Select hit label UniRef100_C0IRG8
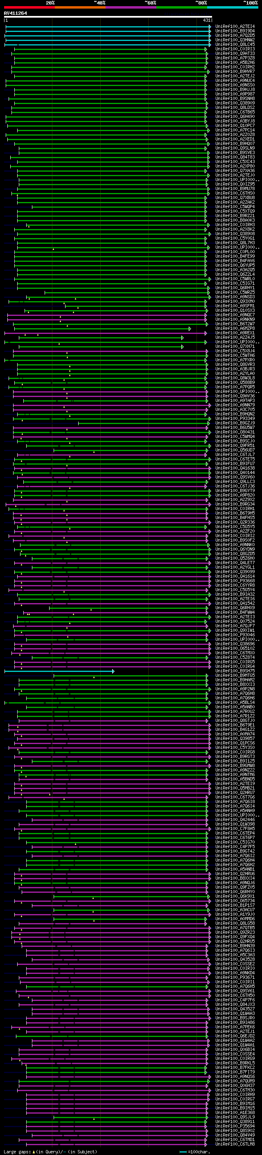Screen dimensions: 262x1155 (x=235, y=752)
